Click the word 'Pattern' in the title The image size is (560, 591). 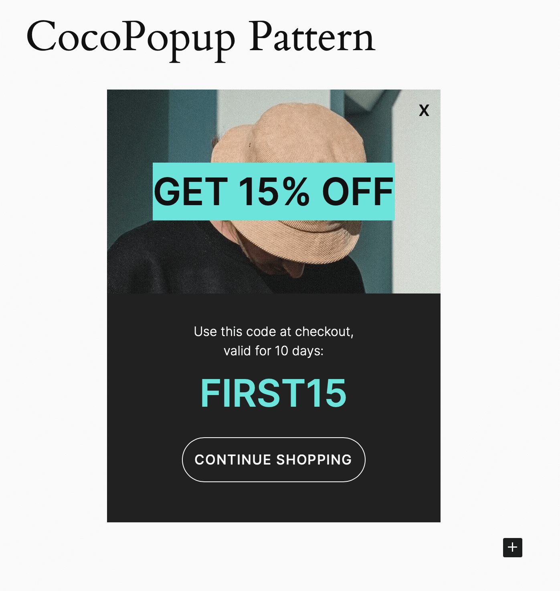click(312, 37)
